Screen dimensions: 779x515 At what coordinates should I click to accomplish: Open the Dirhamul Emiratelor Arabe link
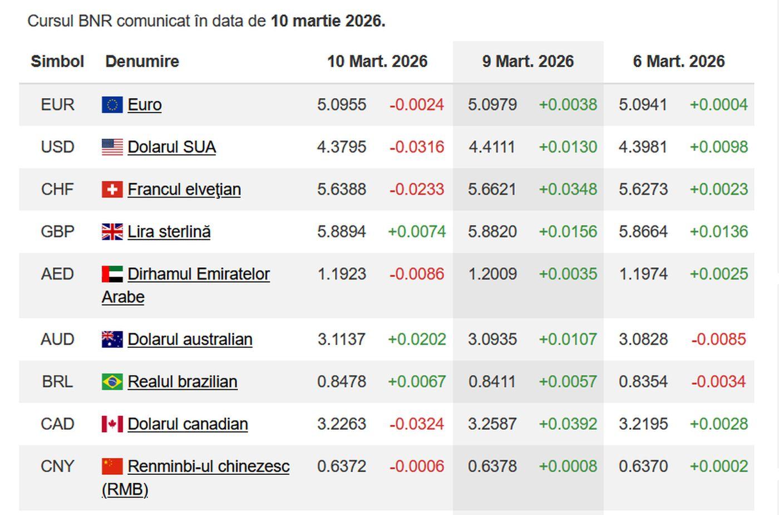click(199, 274)
